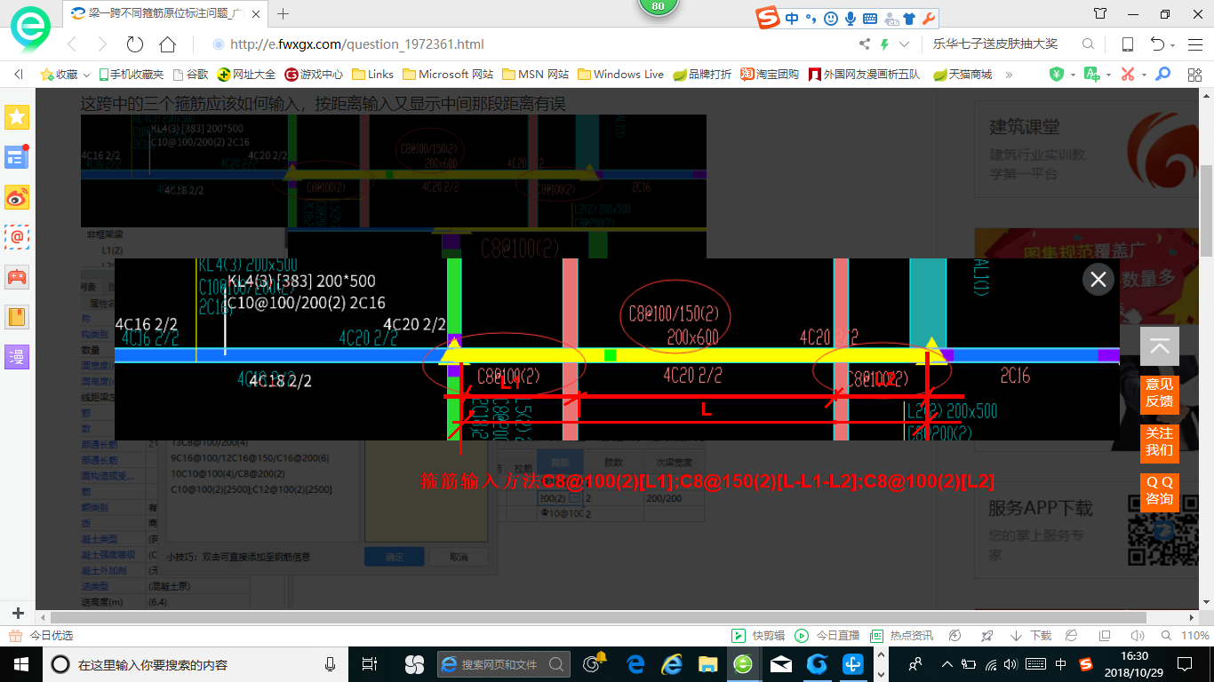Open 手机收藏夹 bookmark
This screenshot has width=1214, height=682.
(x=131, y=75)
